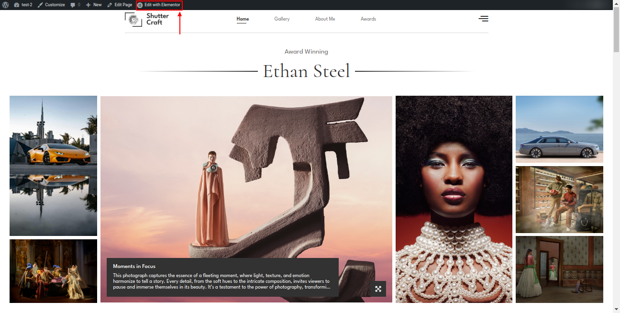Open the large sculpture photo
Screen dimensions: 620x313
246,199
